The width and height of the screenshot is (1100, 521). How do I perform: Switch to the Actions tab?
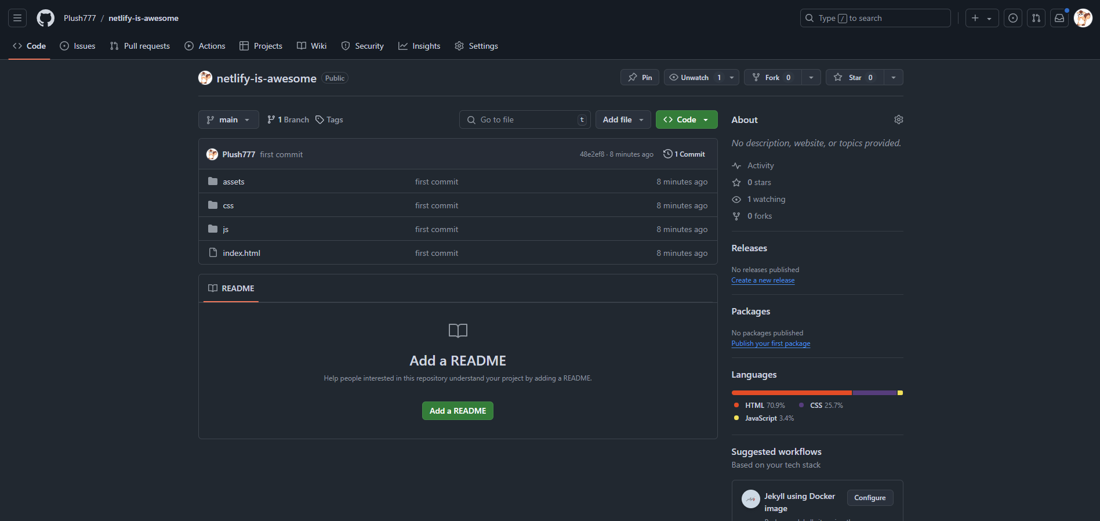coord(205,46)
